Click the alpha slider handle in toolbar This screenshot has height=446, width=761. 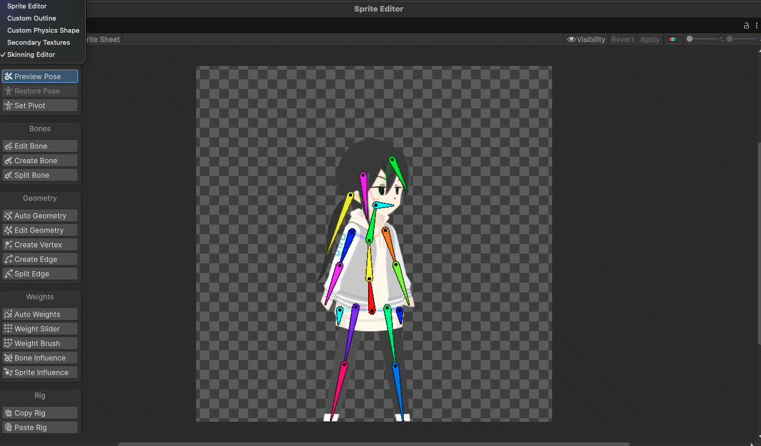[690, 39]
